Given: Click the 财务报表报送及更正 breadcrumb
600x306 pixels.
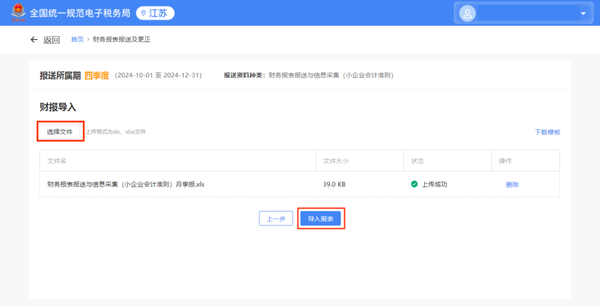Looking at the screenshot, I should tap(122, 39).
